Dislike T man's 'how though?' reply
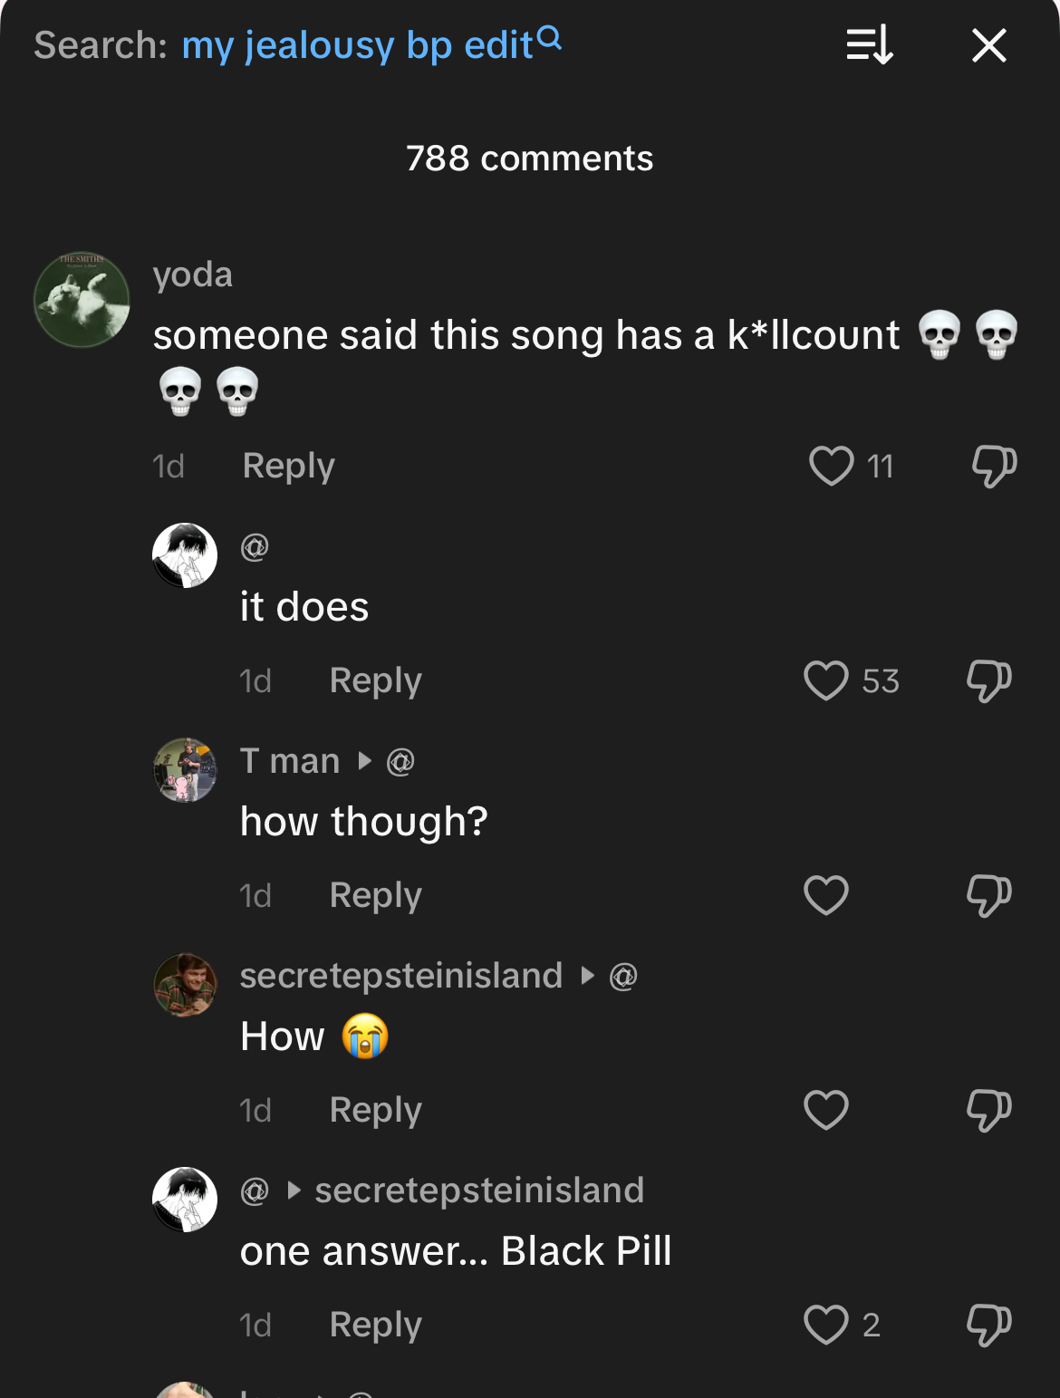The height and width of the screenshot is (1398, 1060). [x=988, y=896]
